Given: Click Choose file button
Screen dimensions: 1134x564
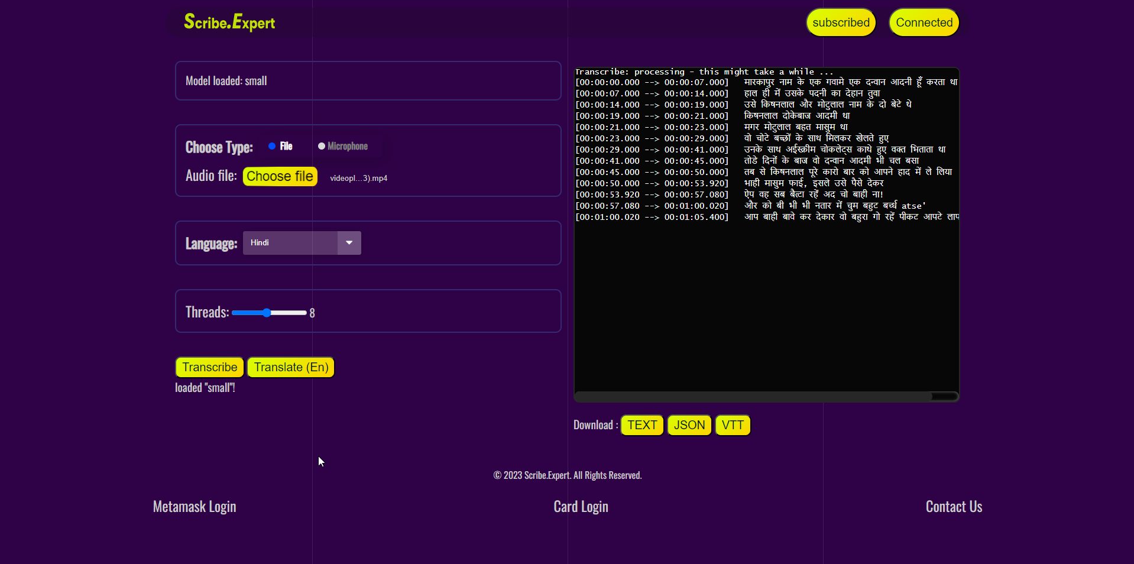Looking at the screenshot, I should click(280, 176).
